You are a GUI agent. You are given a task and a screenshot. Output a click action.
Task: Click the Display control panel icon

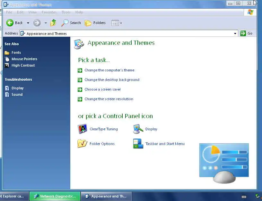pos(138,129)
